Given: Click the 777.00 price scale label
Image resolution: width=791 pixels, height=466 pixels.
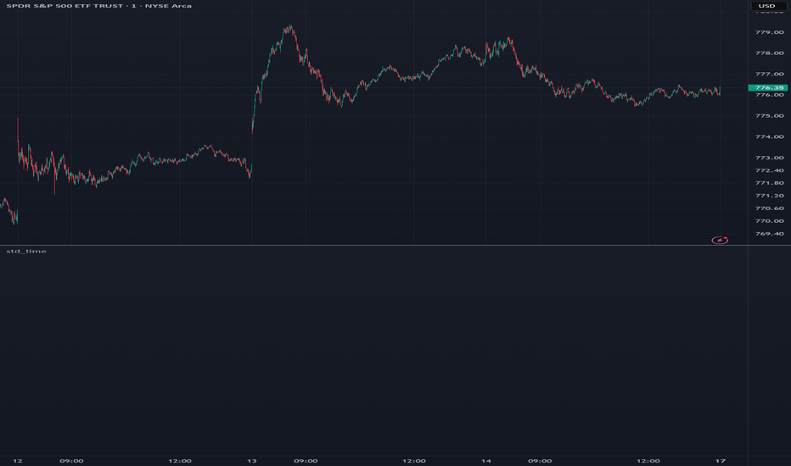Looking at the screenshot, I should click(769, 74).
